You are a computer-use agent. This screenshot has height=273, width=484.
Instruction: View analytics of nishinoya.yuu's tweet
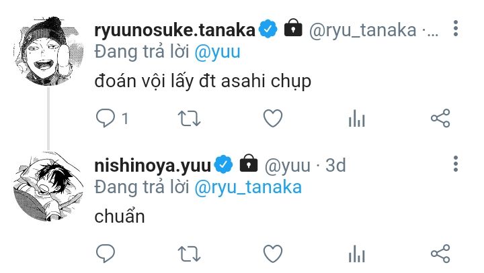pos(357,254)
